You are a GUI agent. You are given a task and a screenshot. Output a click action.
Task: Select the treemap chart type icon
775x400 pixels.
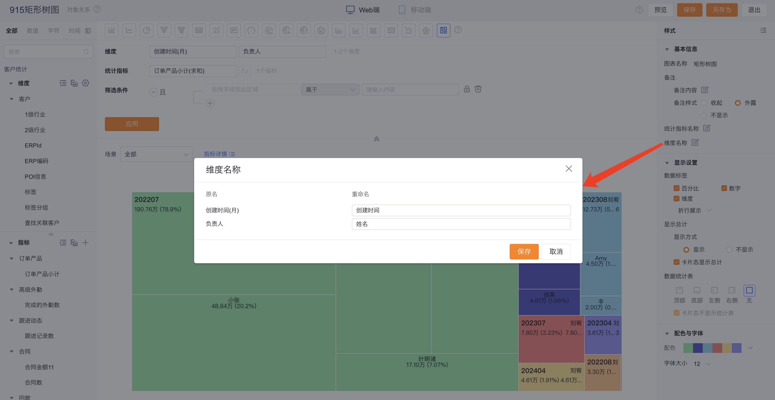coord(443,30)
